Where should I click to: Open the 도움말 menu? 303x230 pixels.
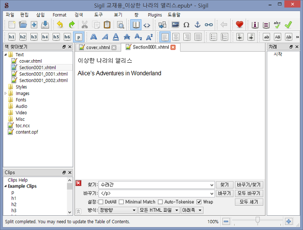174,15
